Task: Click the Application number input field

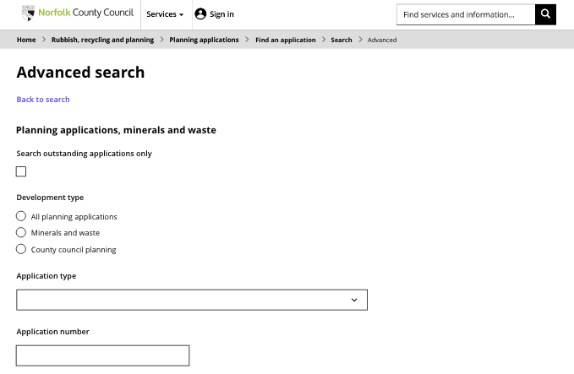Action: pos(103,355)
